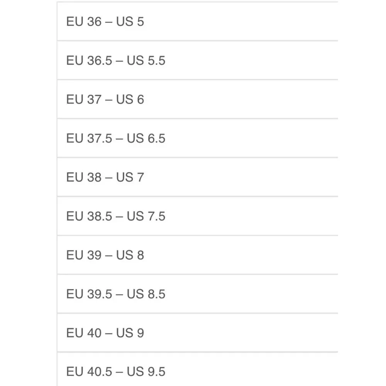Select the EU 36 – US 5 size
The image size is (386, 386).
197,21
